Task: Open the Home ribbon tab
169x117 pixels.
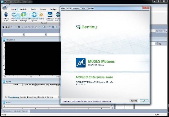Action: pyautogui.click(x=14, y=9)
